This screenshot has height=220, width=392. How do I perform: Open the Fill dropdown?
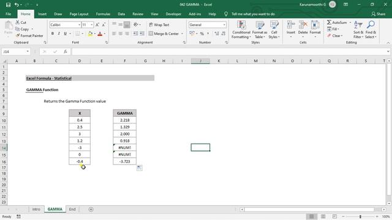click(333, 29)
